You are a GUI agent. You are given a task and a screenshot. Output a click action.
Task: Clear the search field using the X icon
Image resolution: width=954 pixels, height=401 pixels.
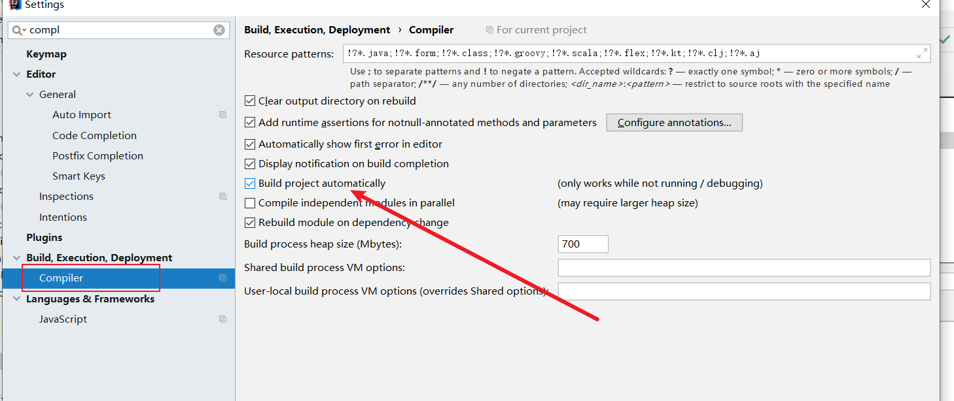[x=219, y=30]
